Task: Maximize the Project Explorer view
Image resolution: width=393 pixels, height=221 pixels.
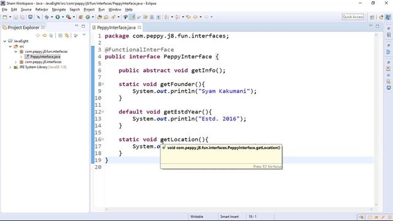Action: pyautogui.click(x=84, y=26)
